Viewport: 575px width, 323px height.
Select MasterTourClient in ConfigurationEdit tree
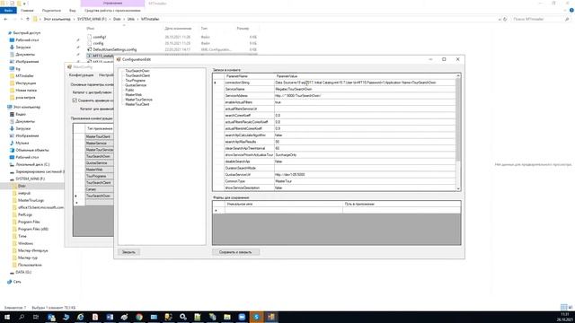click(137, 104)
